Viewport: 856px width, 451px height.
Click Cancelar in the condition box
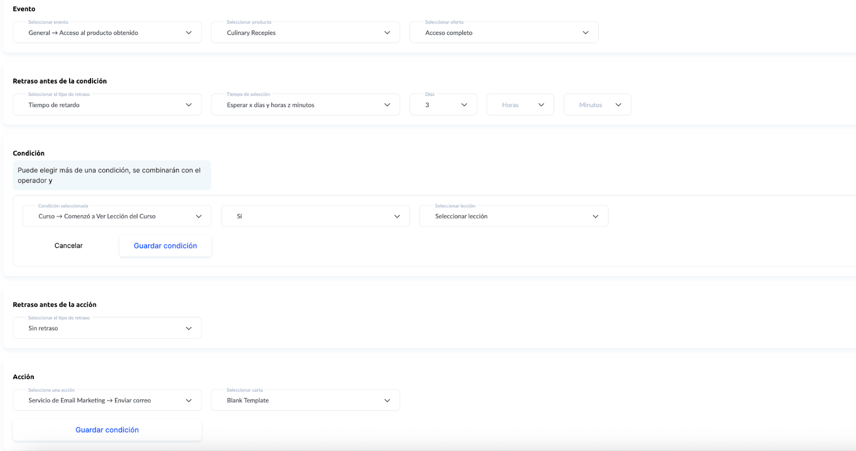click(x=68, y=246)
